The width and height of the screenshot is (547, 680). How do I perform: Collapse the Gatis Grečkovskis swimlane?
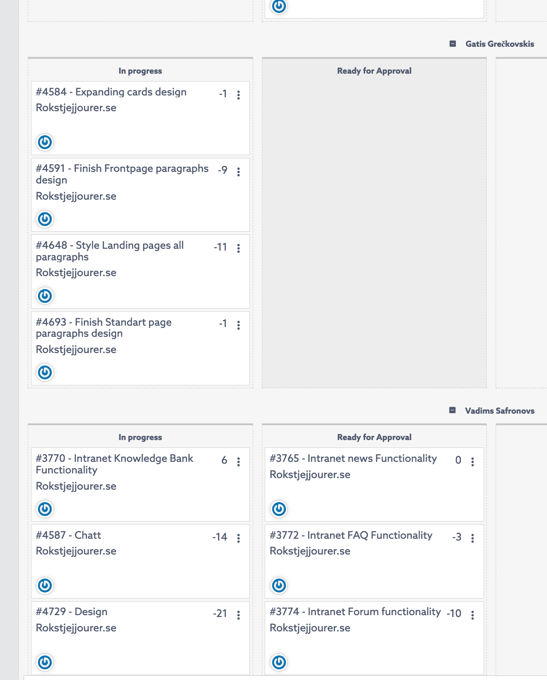coord(453,44)
